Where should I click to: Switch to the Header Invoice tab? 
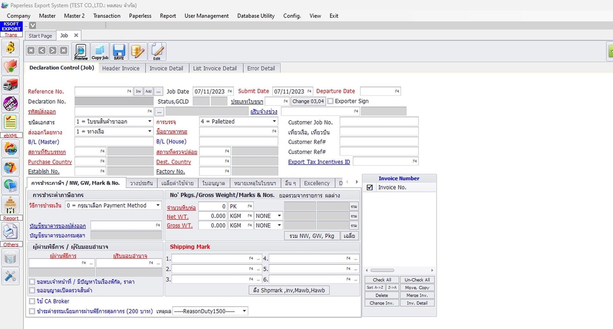click(121, 68)
